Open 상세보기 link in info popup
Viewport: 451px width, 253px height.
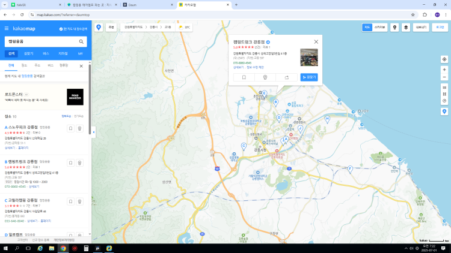click(x=238, y=67)
